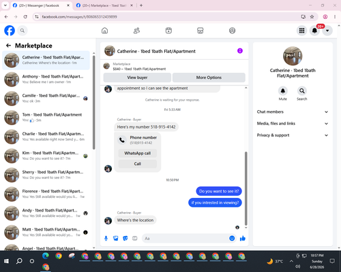
Task: Expand the Chat members section
Action: click(x=293, y=112)
